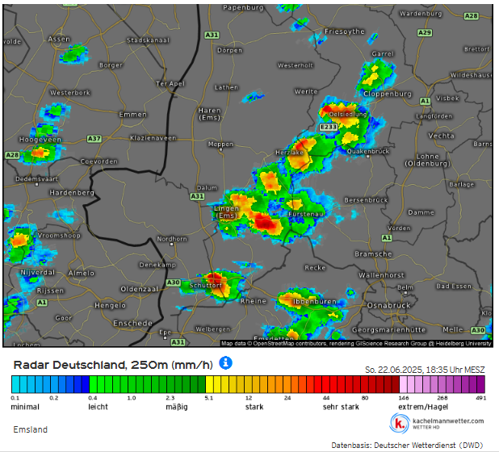Image resolution: width=499 pixels, height=452 pixels.
Task: Click the A28 shield near Wardenburg
Action: [x=471, y=16]
